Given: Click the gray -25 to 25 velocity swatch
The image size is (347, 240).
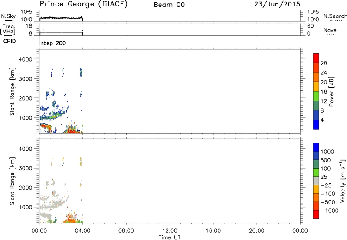Looking at the screenshot, I should pyautogui.click(x=316, y=181).
